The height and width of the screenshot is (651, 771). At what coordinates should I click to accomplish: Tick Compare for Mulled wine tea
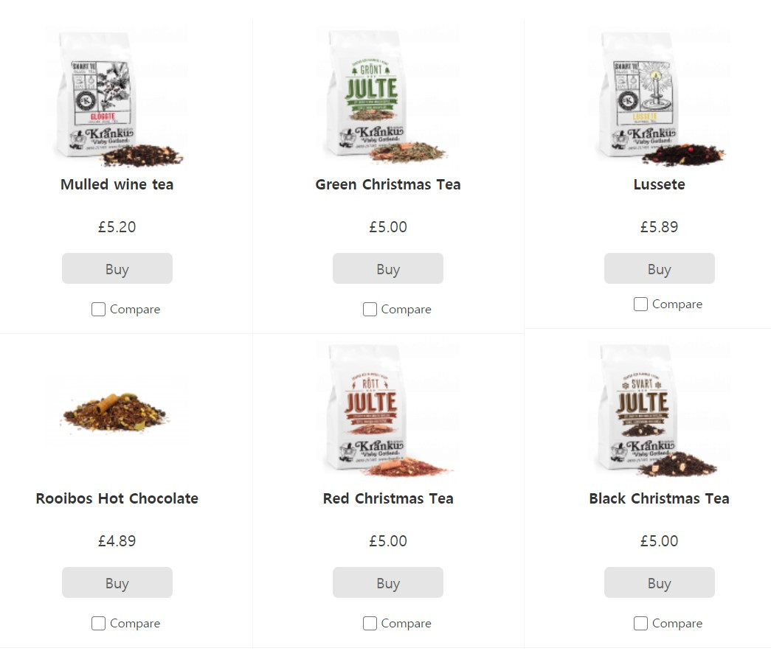(98, 310)
